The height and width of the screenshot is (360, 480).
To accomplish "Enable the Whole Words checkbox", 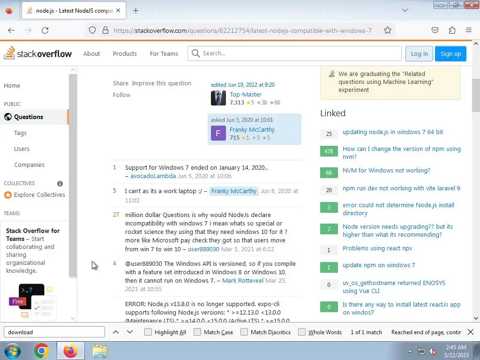I will [302, 332].
